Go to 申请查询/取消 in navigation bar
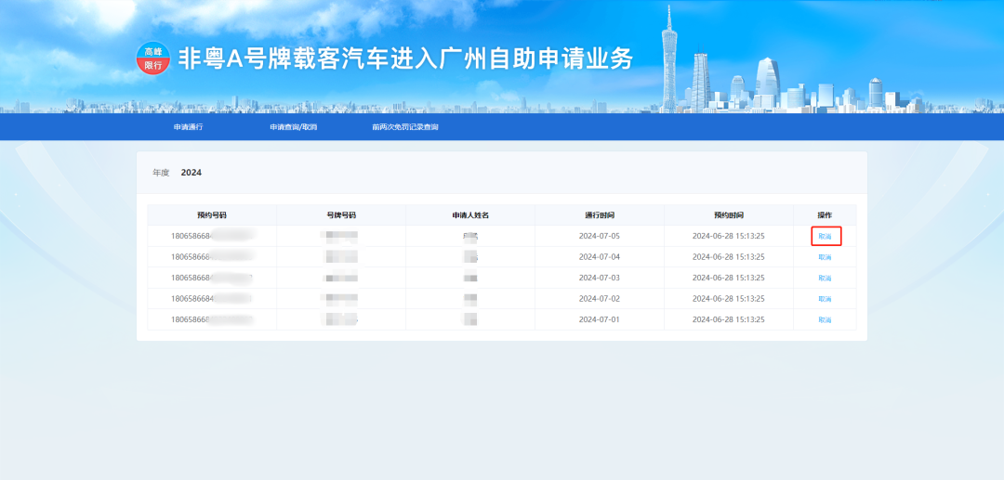Viewport: 1004px width, 480px height. coord(293,127)
